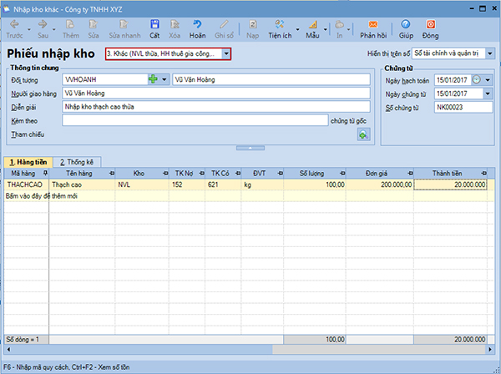Open the 'Hiển thị trên sổ' dropdown
The width and height of the screenshot is (501, 374).
pyautogui.click(x=488, y=53)
